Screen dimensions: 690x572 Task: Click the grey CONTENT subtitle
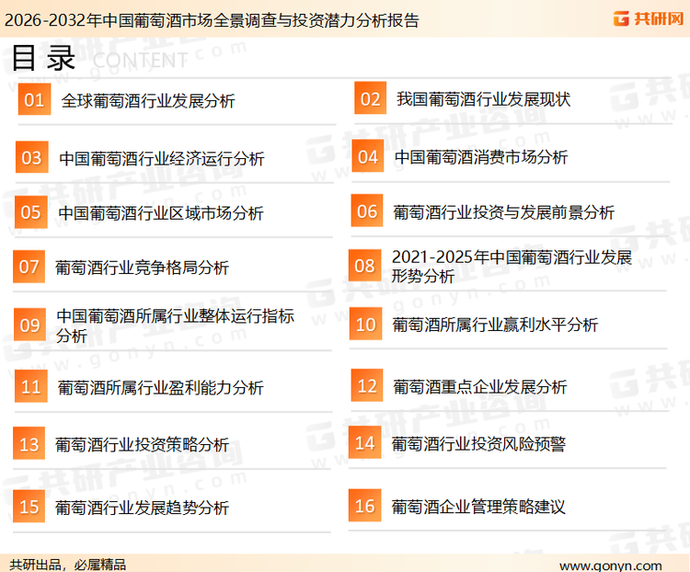point(141,61)
